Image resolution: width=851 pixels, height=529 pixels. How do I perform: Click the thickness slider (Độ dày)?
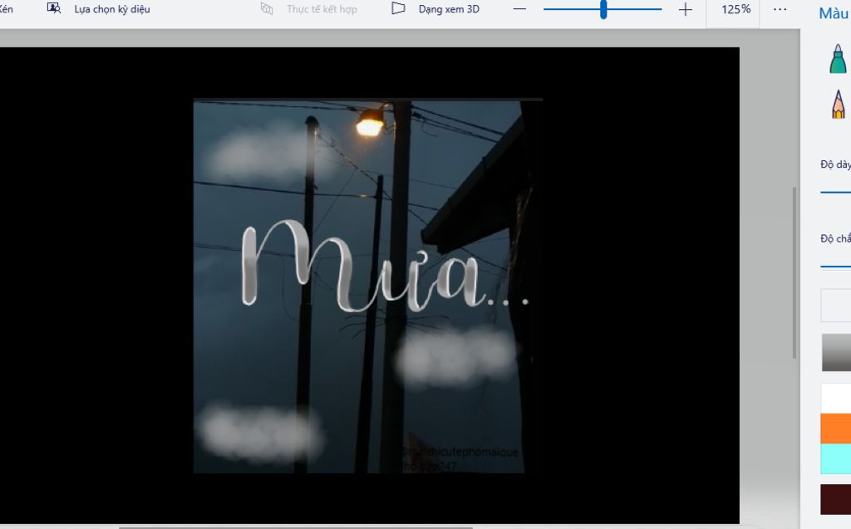tap(836, 192)
